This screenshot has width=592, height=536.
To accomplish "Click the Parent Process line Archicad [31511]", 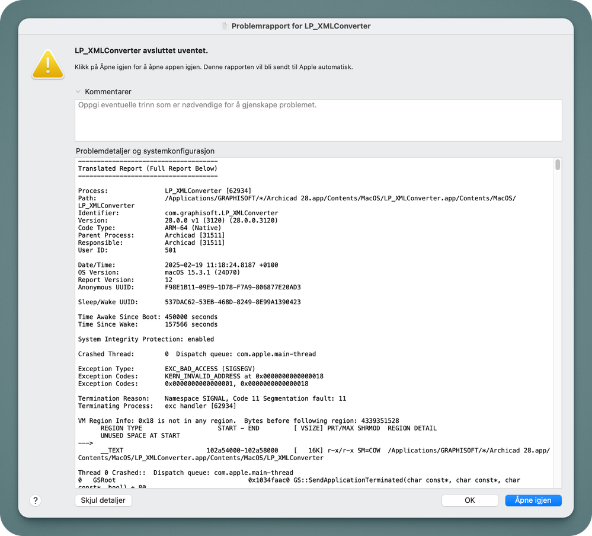I will click(151, 235).
